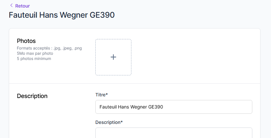Click into the Description text area
Viewport: 271px width, 138px height.
pos(174,133)
